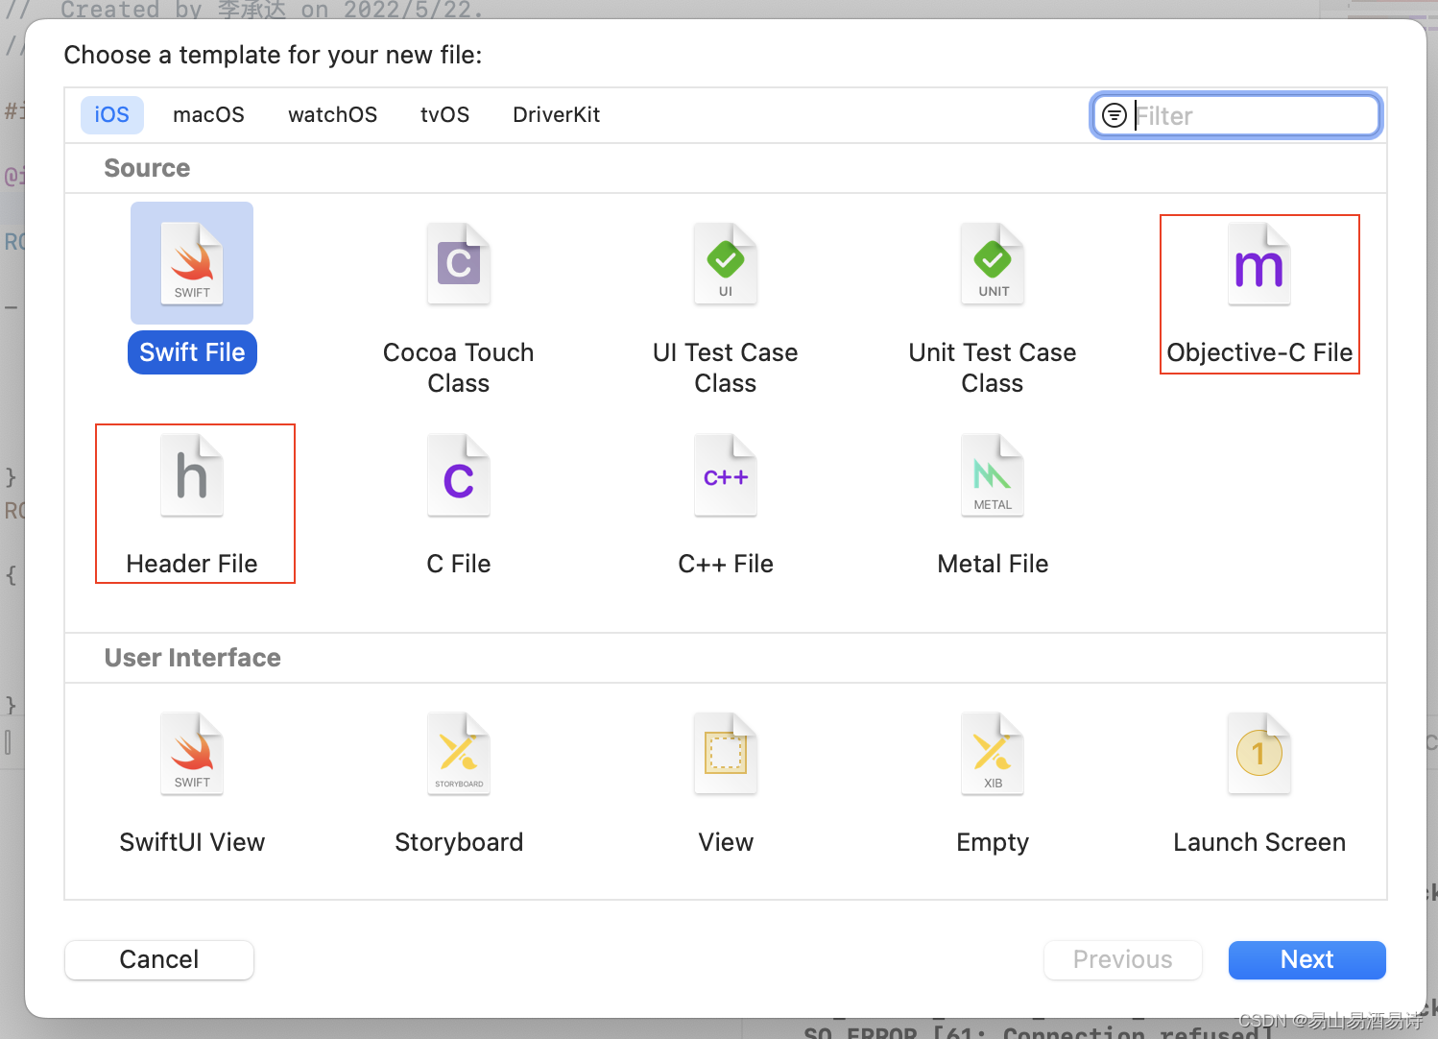Open the tvOS platform tab
Viewport: 1438px width, 1039px height.
445,115
